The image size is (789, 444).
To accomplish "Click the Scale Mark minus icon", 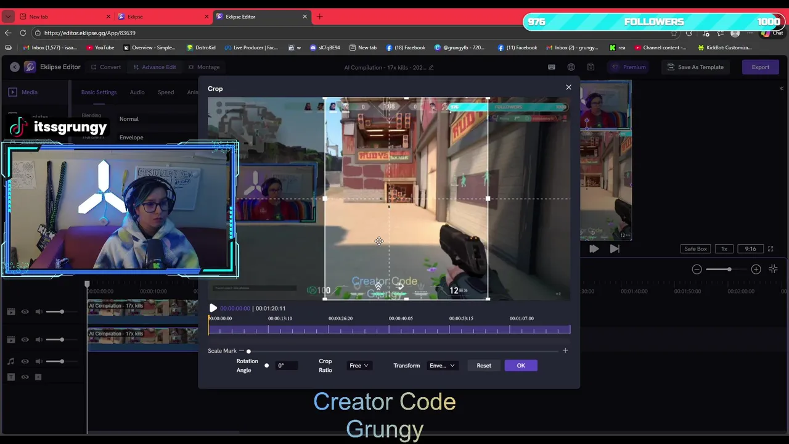I will pyautogui.click(x=242, y=351).
